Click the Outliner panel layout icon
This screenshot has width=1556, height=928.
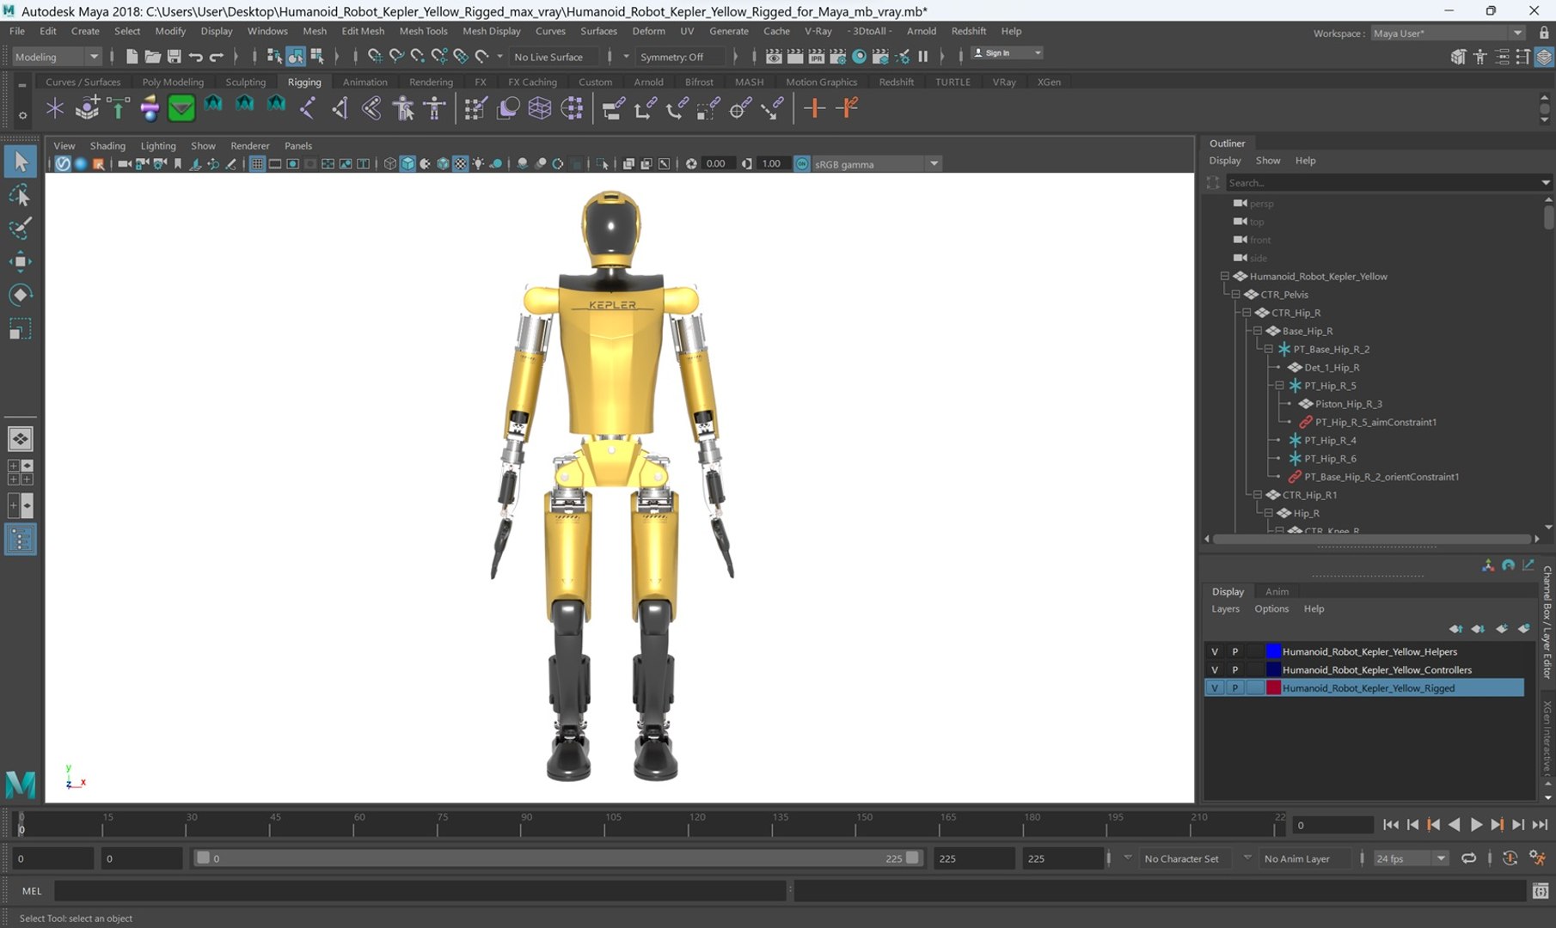click(x=20, y=540)
